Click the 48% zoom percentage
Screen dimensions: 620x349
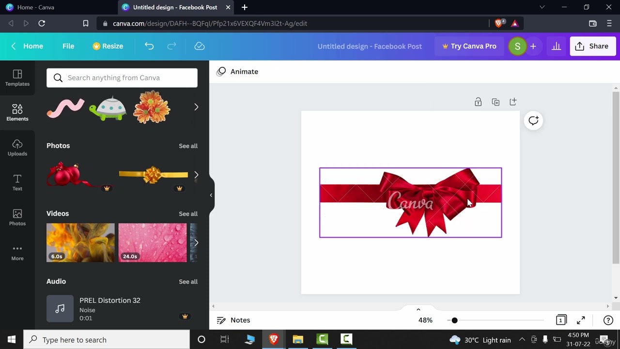425,320
